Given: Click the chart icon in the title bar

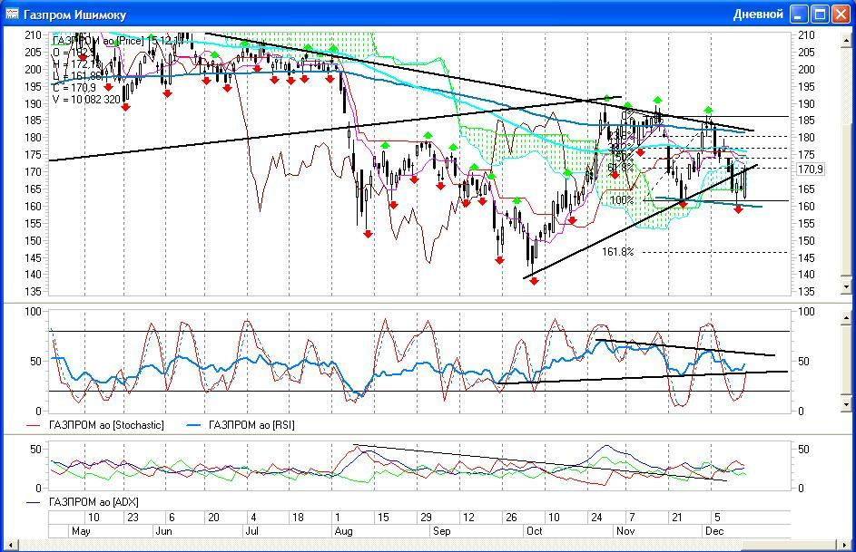Looking at the screenshot, I should [x=12, y=13].
